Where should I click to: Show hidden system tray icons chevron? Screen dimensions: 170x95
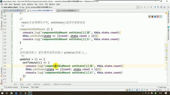143,93
